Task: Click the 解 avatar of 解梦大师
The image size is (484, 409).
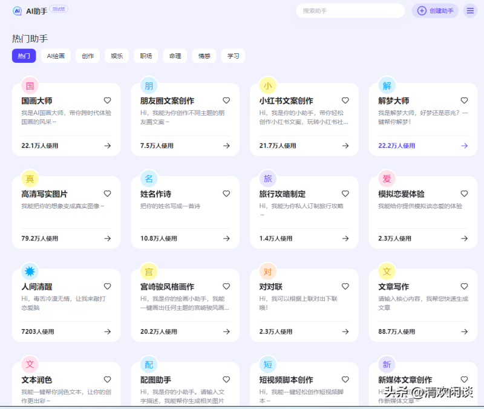Action: (387, 85)
